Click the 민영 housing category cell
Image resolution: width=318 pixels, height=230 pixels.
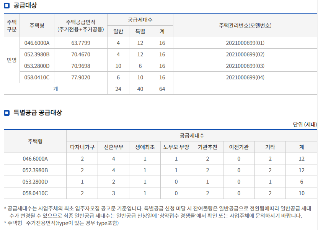coord(12,60)
